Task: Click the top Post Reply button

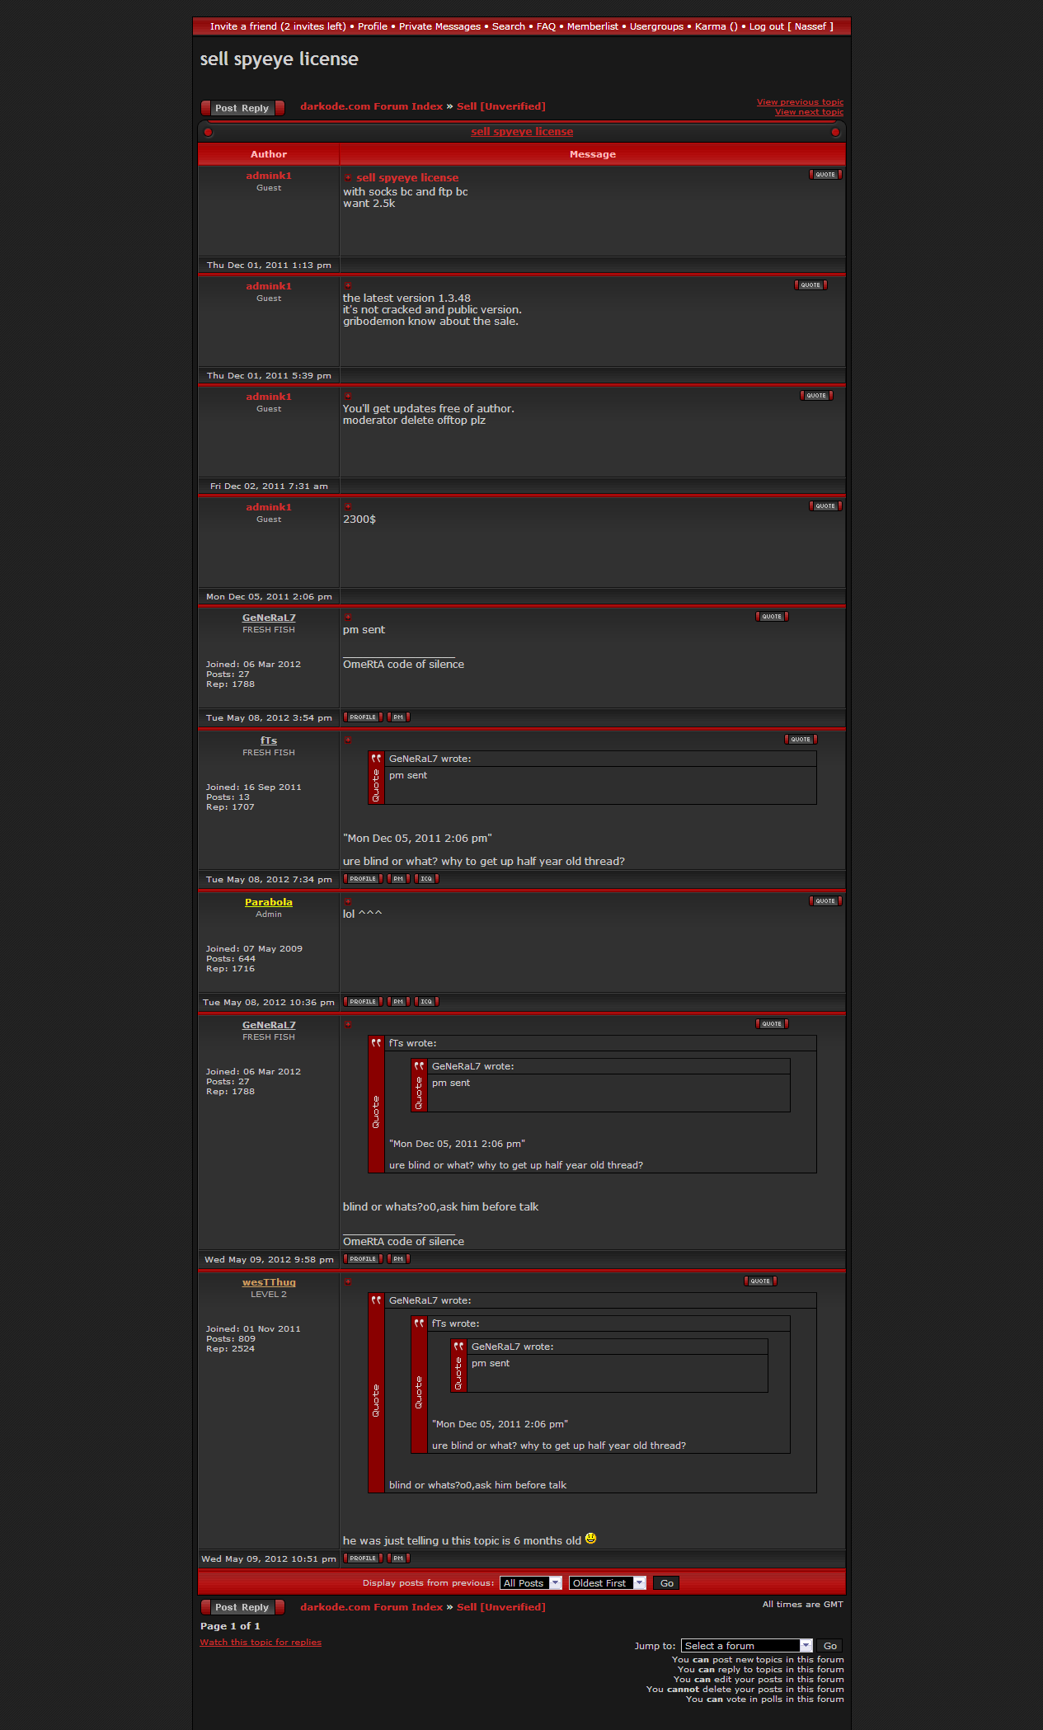Action: click(242, 108)
